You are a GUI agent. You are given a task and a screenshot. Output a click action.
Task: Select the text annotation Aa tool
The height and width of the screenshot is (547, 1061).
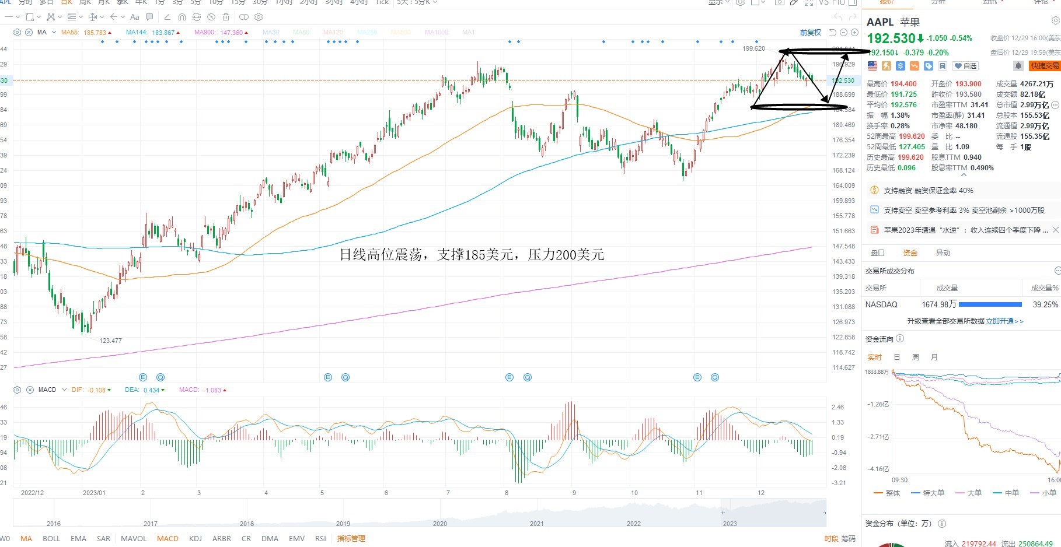[135, 17]
